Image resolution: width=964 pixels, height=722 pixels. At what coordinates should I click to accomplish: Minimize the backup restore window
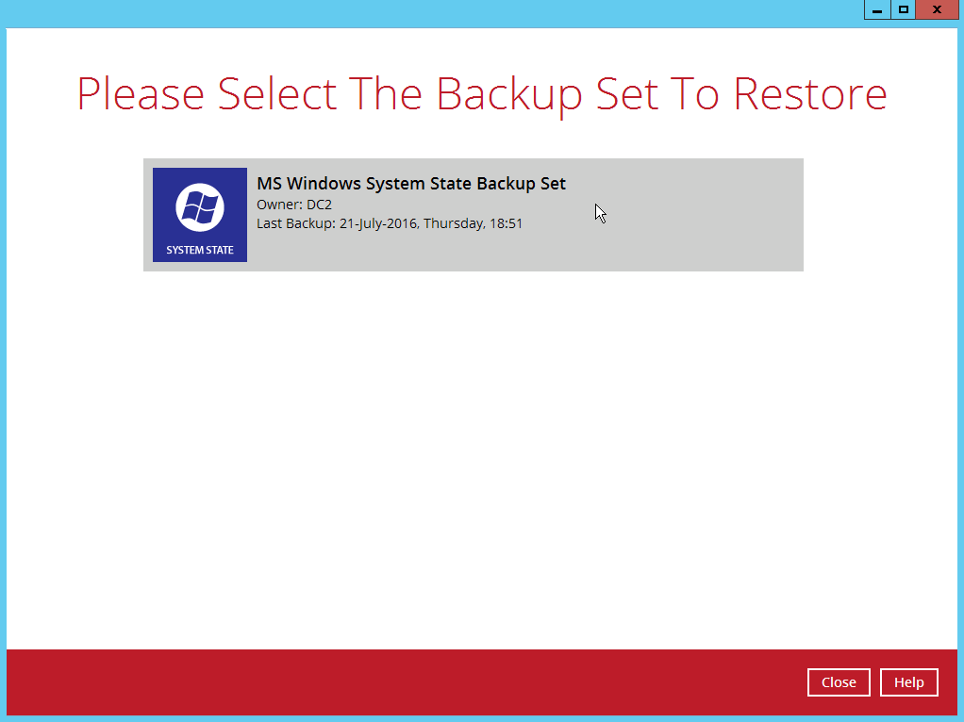[878, 10]
